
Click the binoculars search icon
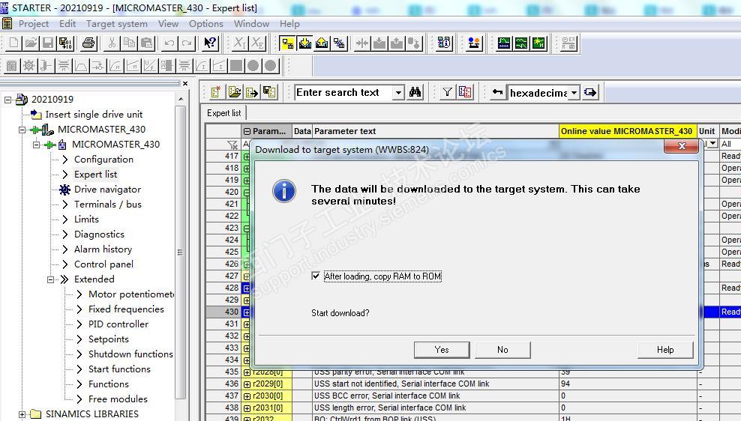pos(415,92)
